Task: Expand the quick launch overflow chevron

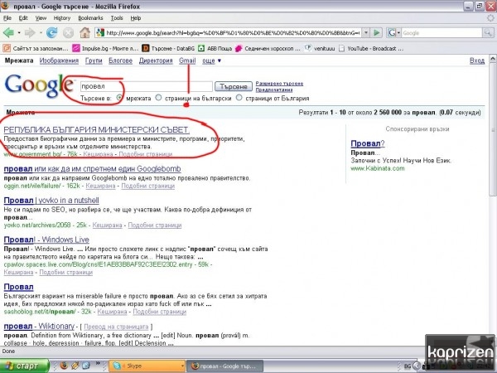Action: (x=98, y=363)
